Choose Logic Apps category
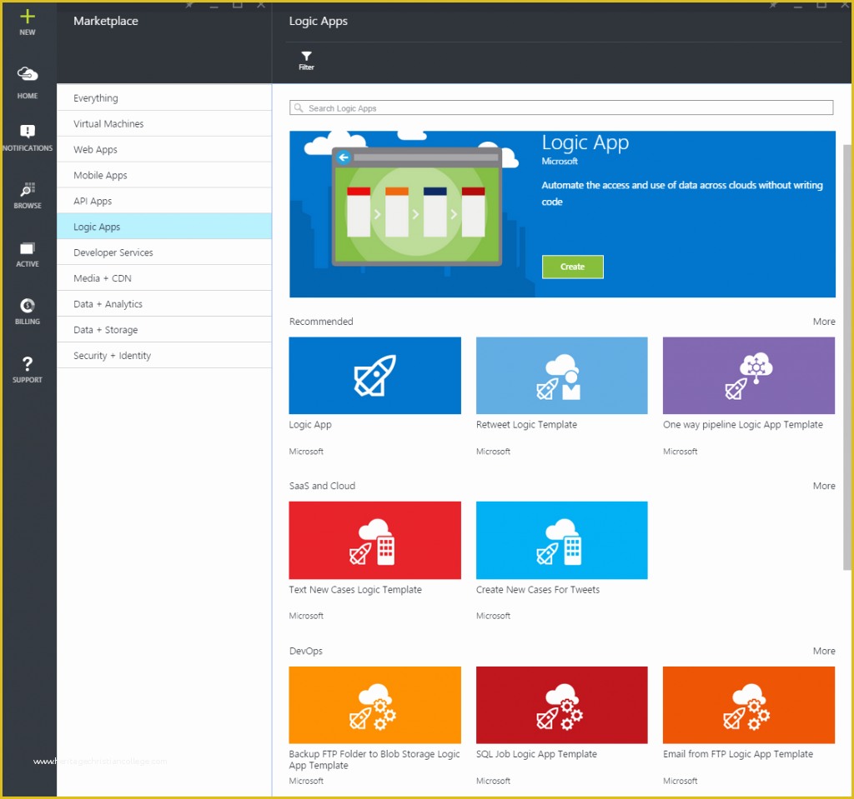Viewport: 854px width, 799px height. pyautogui.click(x=164, y=227)
